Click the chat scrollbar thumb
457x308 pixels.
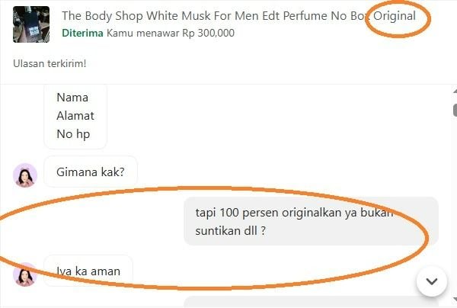455,110
